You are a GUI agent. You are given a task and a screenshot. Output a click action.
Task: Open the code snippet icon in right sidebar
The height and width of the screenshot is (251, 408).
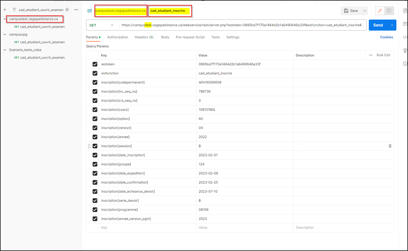click(x=405, y=37)
